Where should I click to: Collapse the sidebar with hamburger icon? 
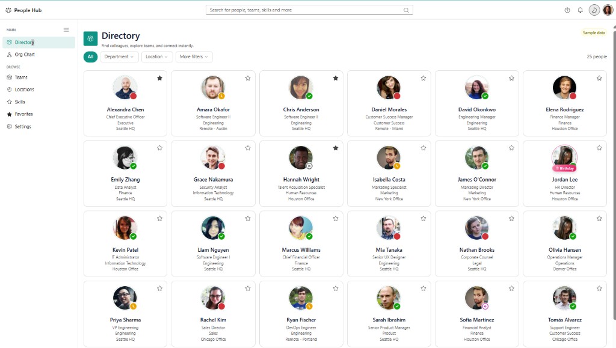(66, 30)
